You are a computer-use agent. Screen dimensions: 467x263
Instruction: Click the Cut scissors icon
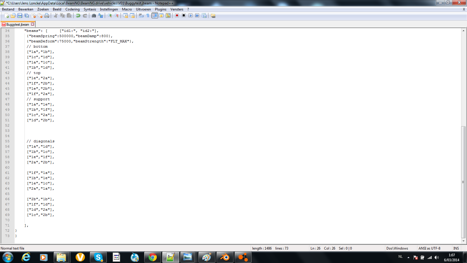[x=55, y=16]
